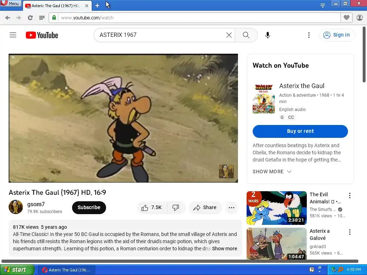Open browser account profile icon

point(359,18)
